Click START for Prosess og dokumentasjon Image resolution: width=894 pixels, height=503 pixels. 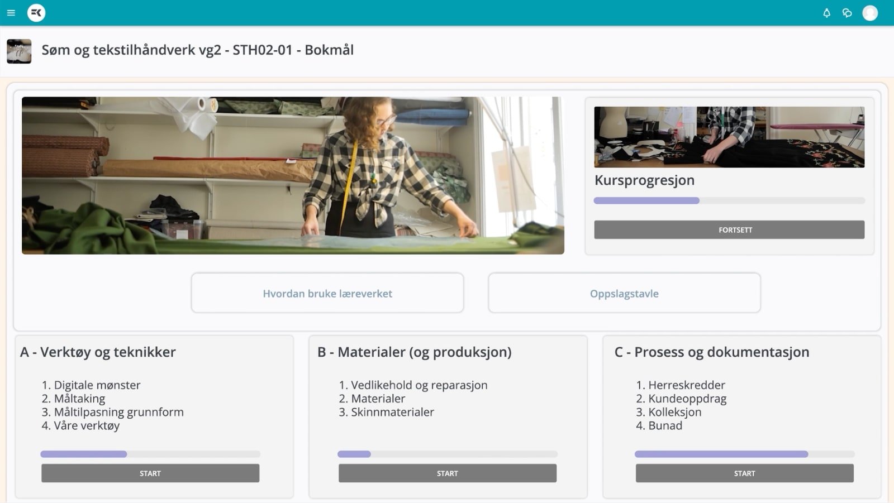[x=745, y=473]
